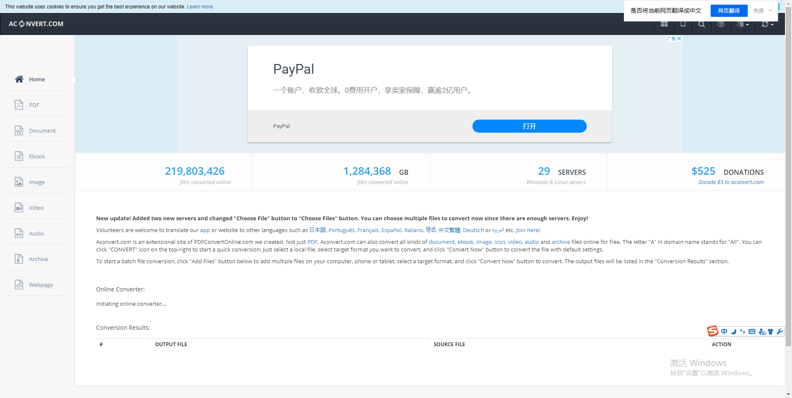Expand the translation popup chevron options
Image resolution: width=792 pixels, height=398 pixels.
pyautogui.click(x=771, y=11)
